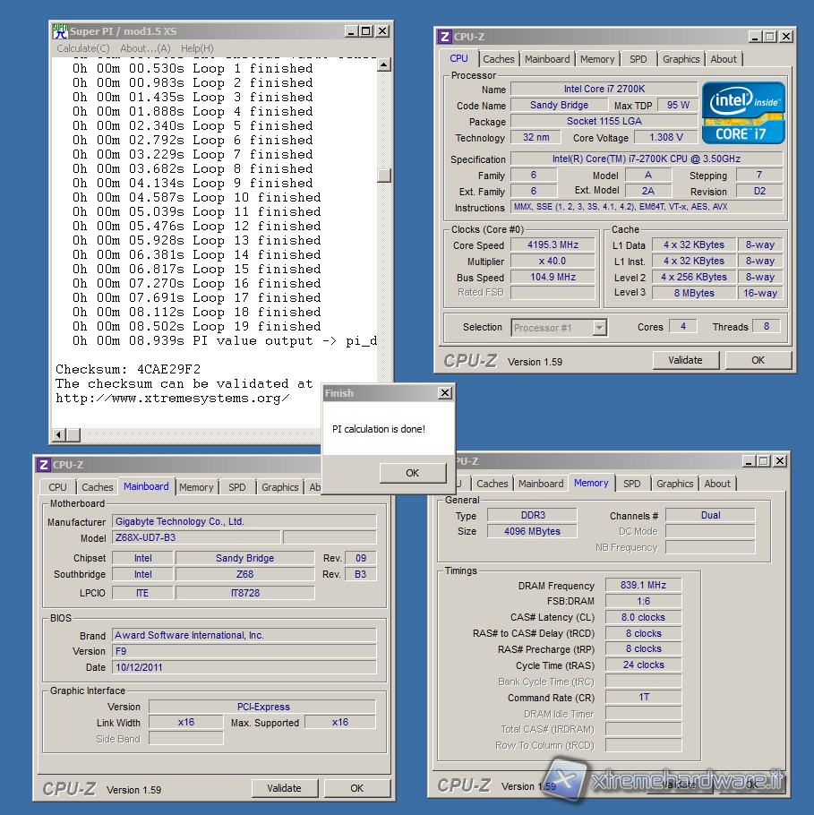Open the Processor #1 selection dropdown

(599, 328)
